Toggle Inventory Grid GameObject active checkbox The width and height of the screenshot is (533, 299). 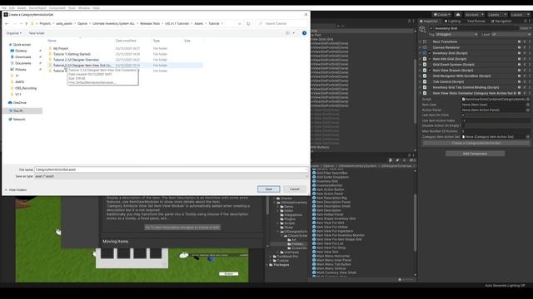tap(431, 28)
